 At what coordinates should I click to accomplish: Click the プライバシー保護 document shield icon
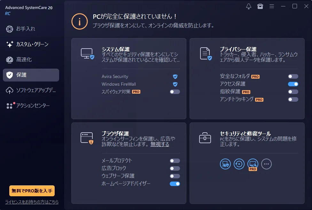click(206, 54)
